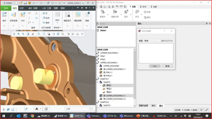Image resolution: width=212 pixels, height=119 pixels.
Task: Create a new file in Creo
Action: click(17, 3)
